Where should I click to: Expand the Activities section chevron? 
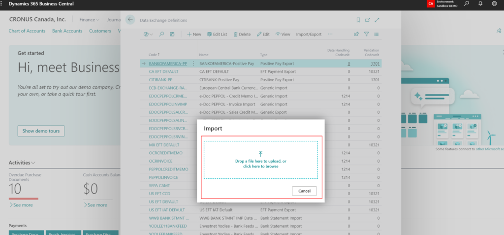[x=33, y=163]
